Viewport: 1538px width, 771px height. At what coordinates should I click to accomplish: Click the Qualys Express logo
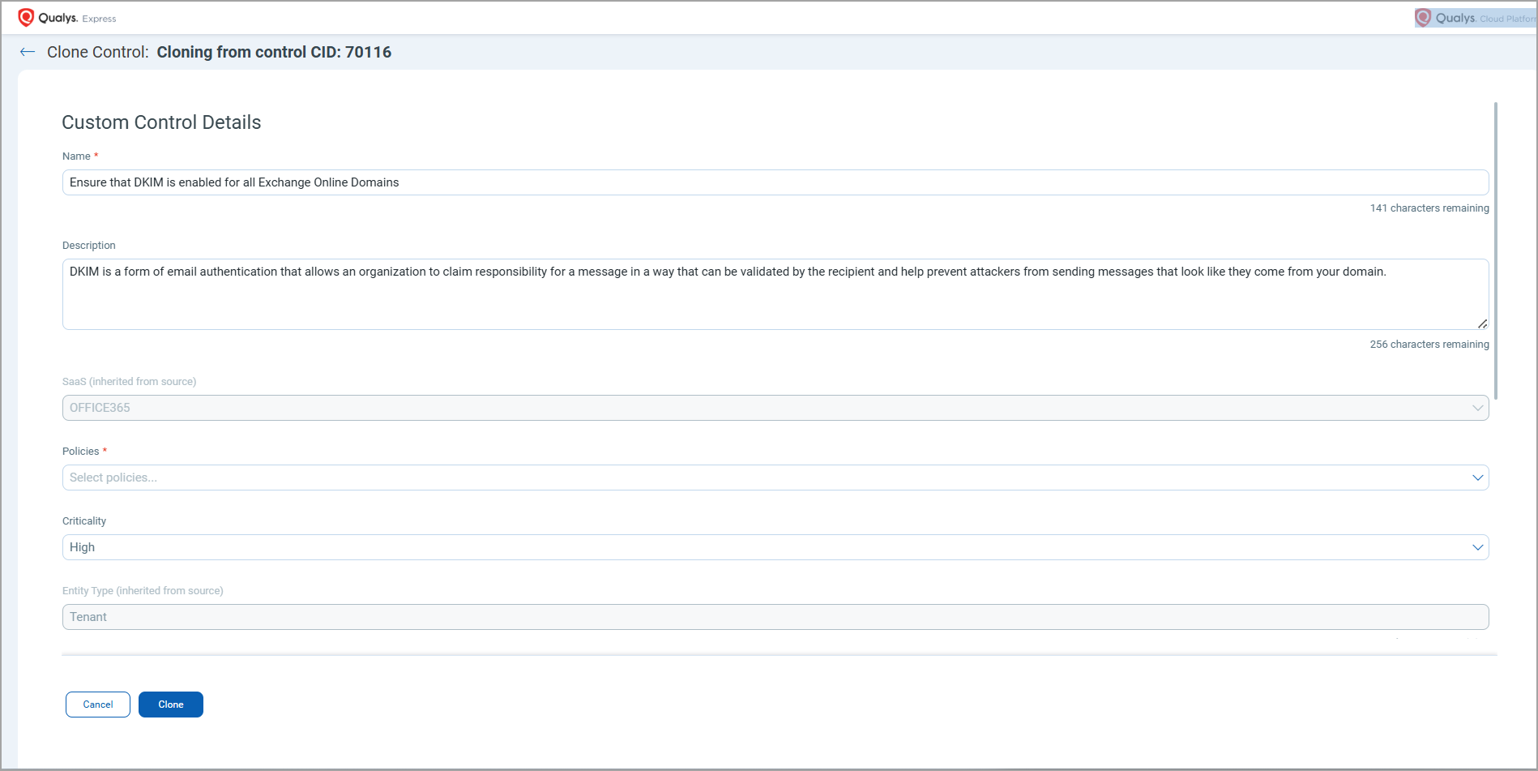coord(67,18)
